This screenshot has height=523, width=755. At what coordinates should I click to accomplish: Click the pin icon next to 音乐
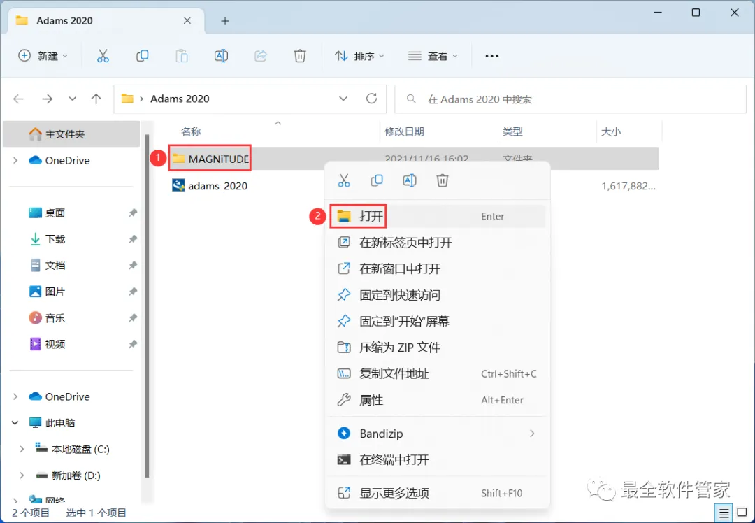pyautogui.click(x=133, y=318)
